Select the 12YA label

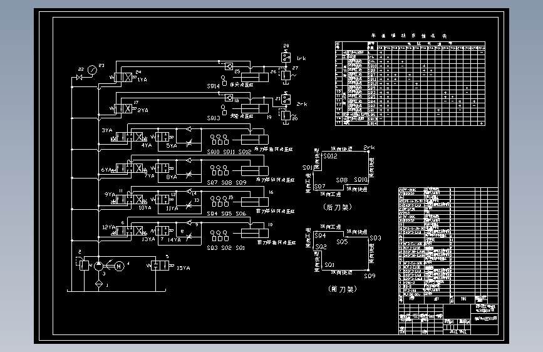pos(109,227)
